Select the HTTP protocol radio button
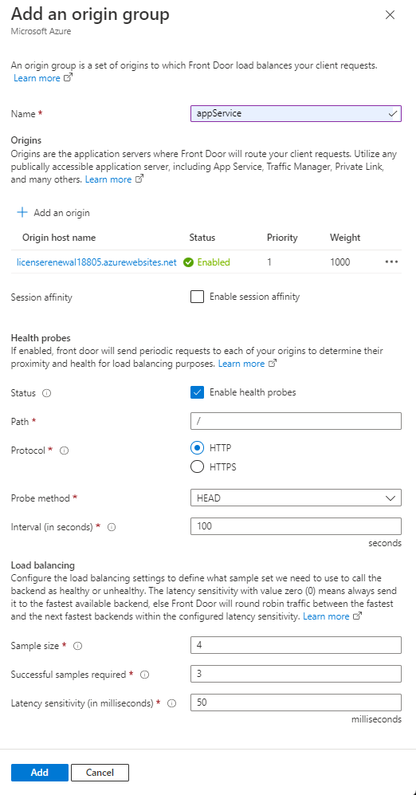Image resolution: width=416 pixels, height=795 pixels. [197, 447]
